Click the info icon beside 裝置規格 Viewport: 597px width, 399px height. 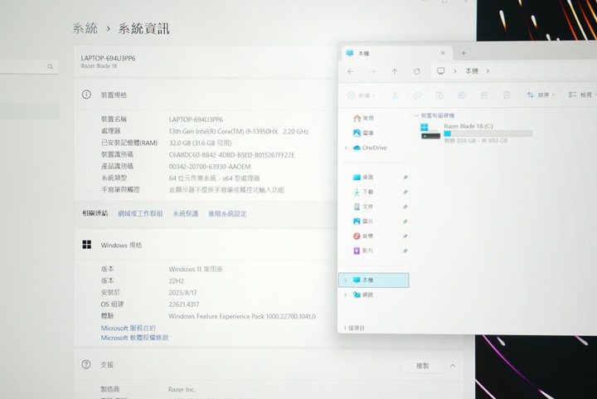pyautogui.click(x=86, y=95)
